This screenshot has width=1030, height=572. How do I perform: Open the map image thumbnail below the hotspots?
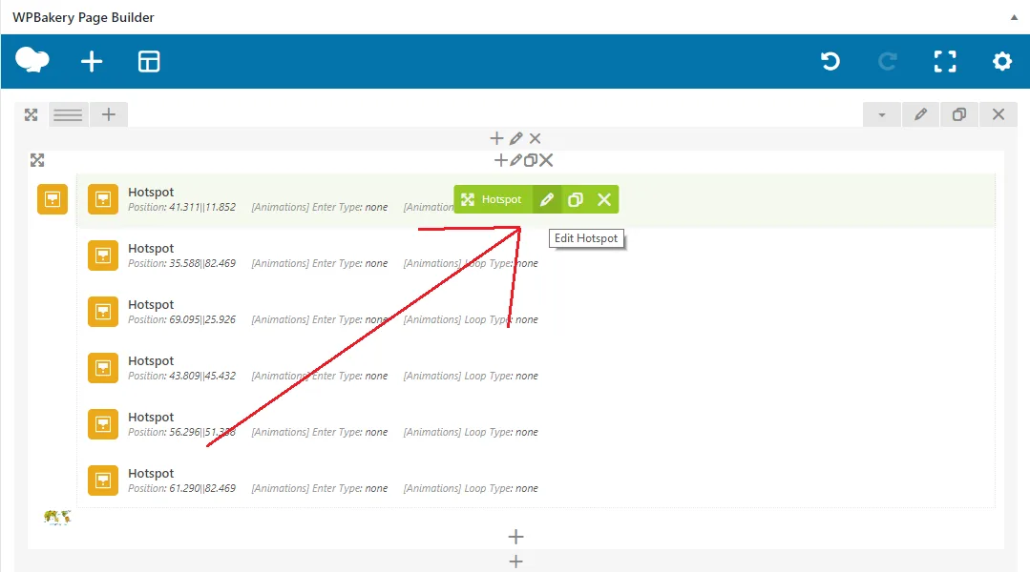click(57, 518)
